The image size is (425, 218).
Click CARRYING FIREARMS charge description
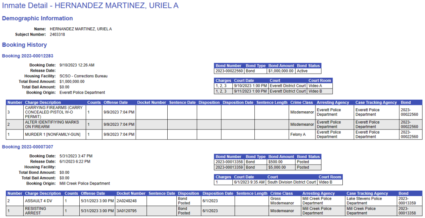[x=54, y=112]
